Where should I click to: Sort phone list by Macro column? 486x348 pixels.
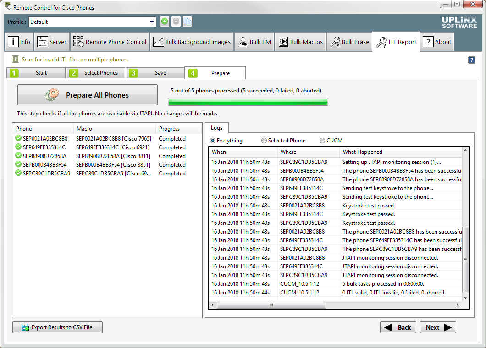[x=114, y=129]
